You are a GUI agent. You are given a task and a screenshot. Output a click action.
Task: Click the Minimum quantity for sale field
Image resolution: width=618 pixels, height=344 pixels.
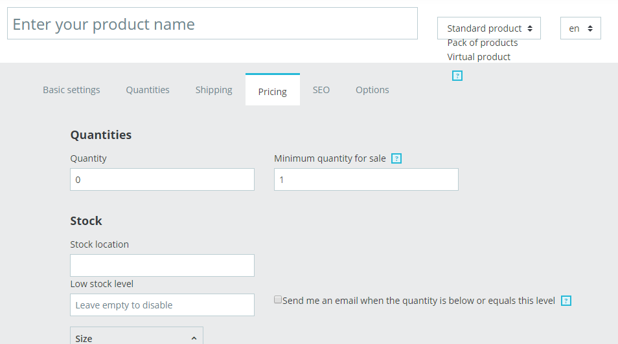pyautogui.click(x=366, y=180)
